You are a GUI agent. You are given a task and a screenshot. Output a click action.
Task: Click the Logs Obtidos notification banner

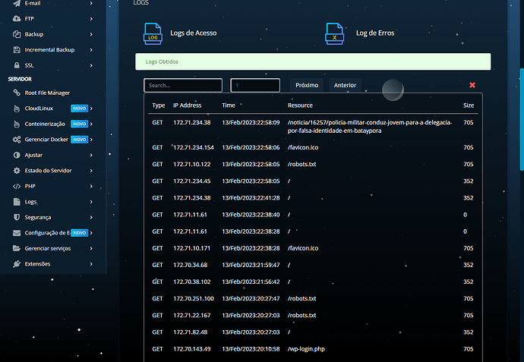pyautogui.click(x=313, y=61)
